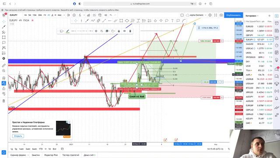280x158 pixels.
Task: Select the ellipse tool in favorites toolbar
Action: 127,21
